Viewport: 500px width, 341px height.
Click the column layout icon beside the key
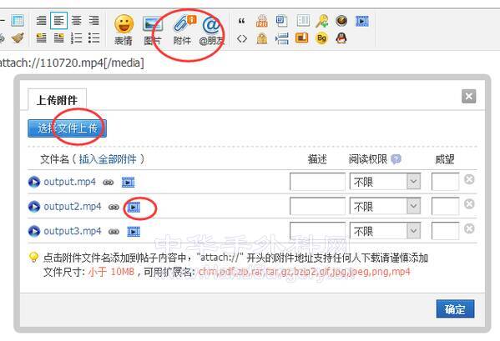tap(303, 21)
